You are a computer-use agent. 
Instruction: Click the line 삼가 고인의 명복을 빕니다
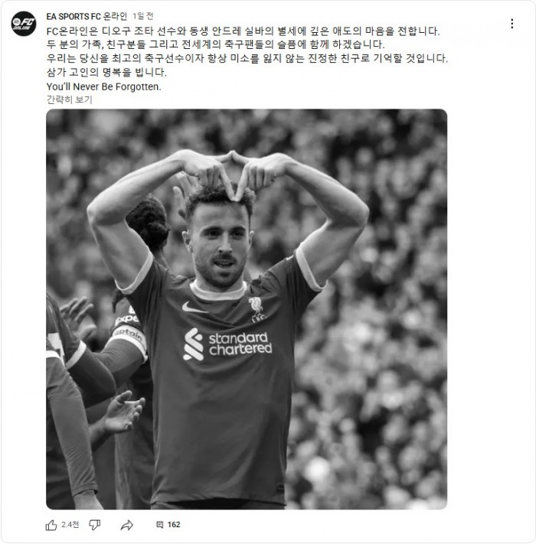106,72
